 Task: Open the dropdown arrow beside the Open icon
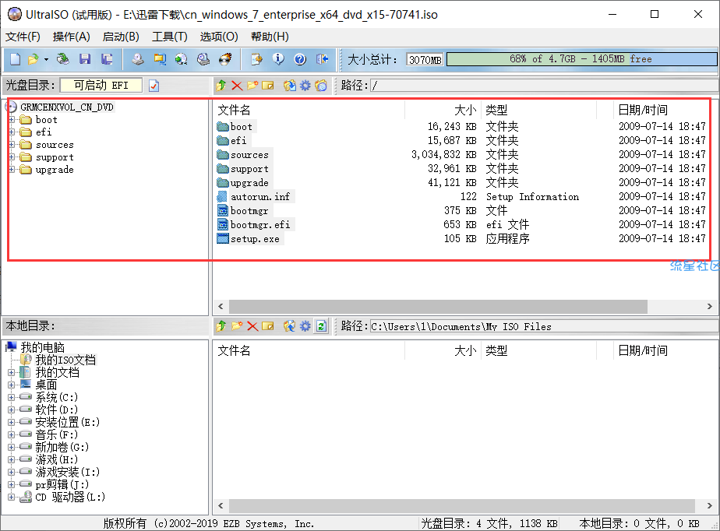(x=46, y=60)
